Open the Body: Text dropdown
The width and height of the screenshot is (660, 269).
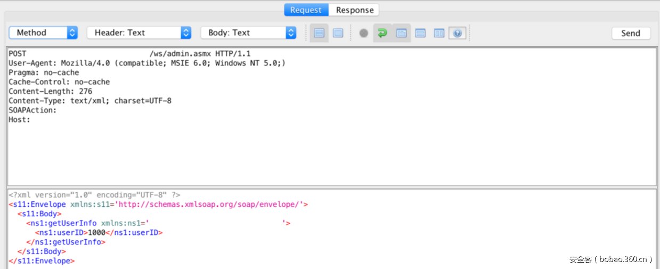[x=248, y=32]
